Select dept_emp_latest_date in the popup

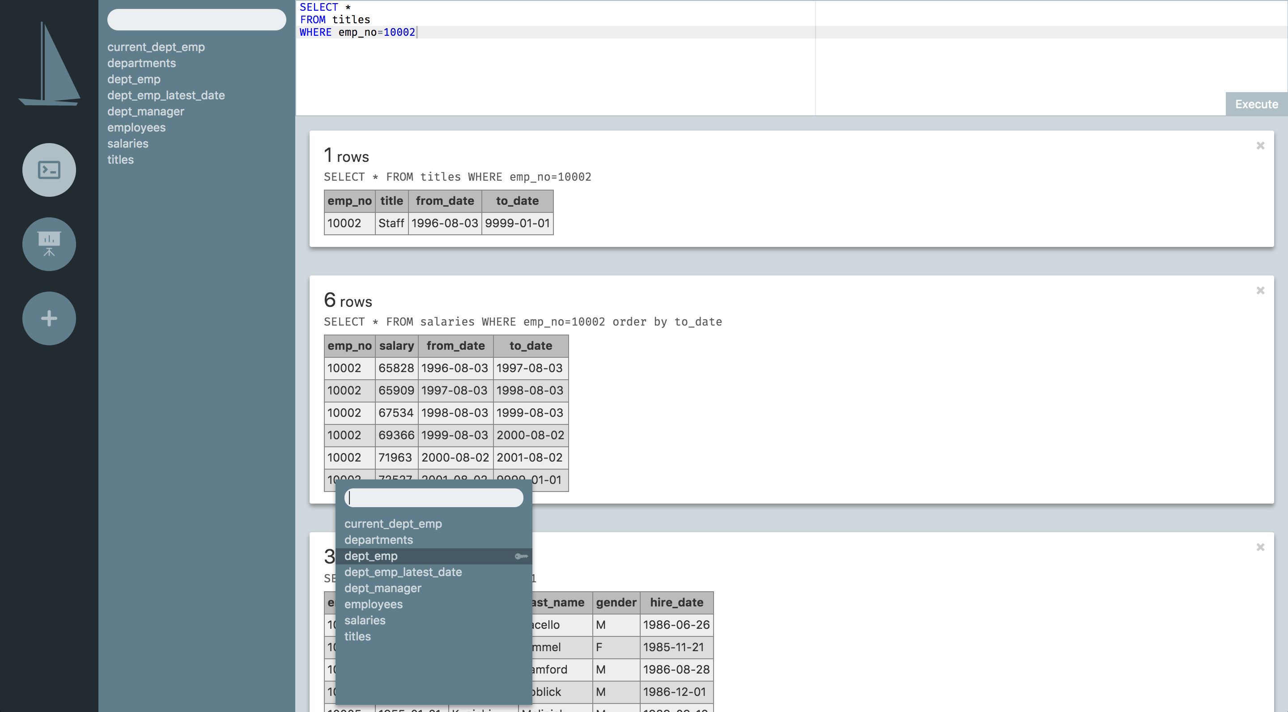(403, 572)
